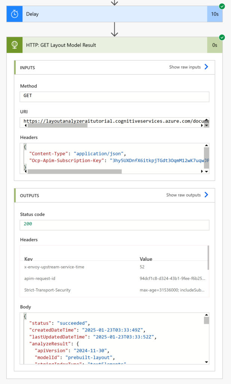
Task: Click the green success checkmark on HTTP action
Action: [x=222, y=37]
